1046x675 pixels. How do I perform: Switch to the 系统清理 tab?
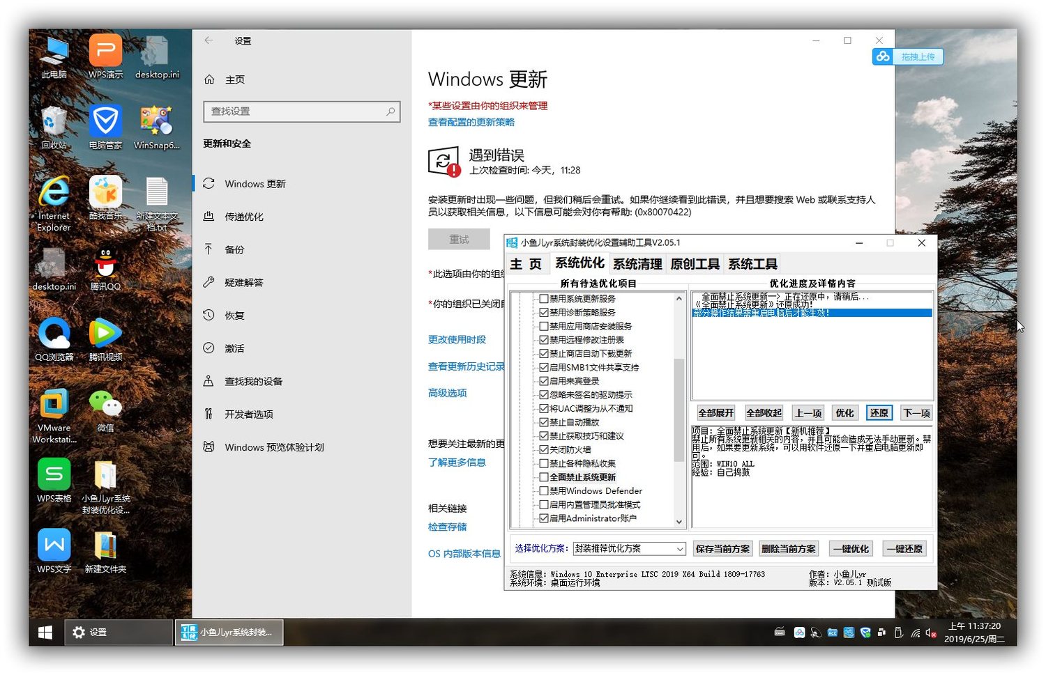[637, 264]
